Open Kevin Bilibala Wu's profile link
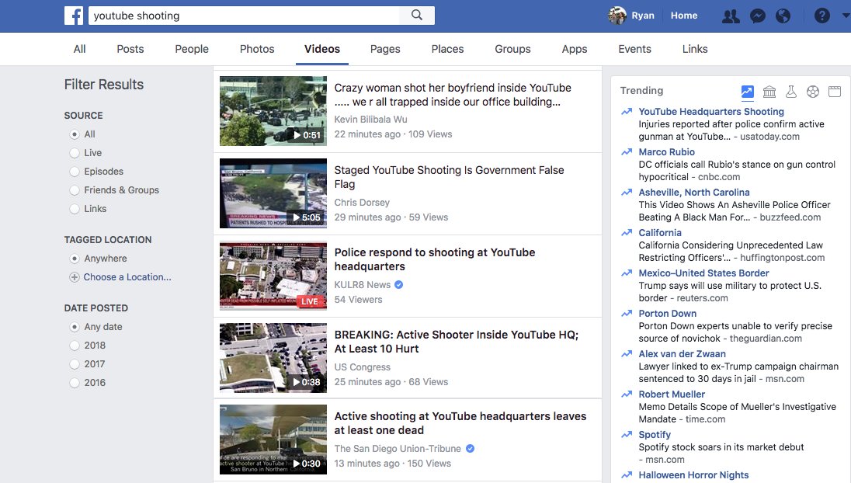 click(x=370, y=120)
